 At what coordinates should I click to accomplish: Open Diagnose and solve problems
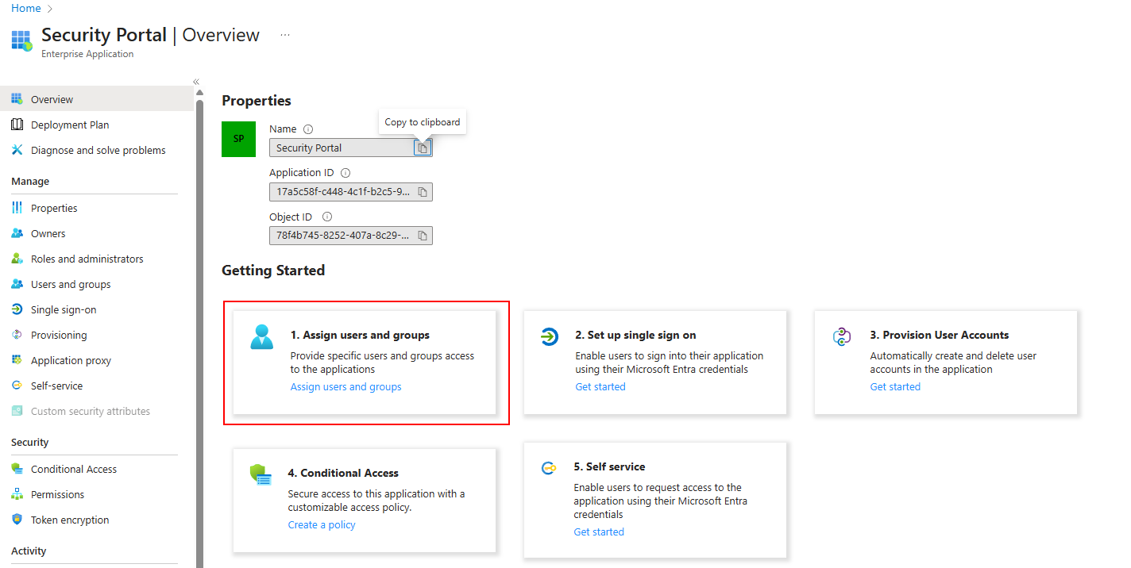click(x=97, y=150)
